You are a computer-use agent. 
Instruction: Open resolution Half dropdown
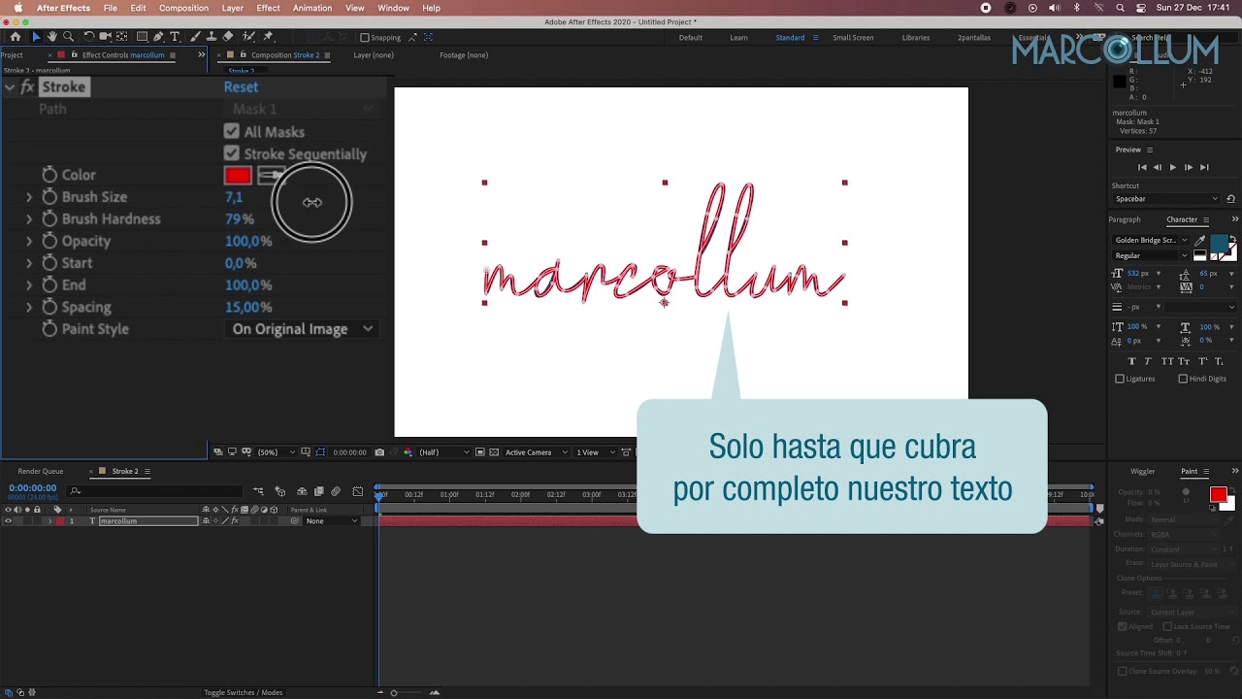443,452
